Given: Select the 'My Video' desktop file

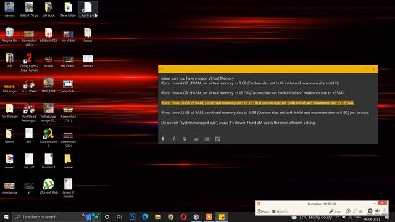Looking at the screenshot, I should (68, 36).
